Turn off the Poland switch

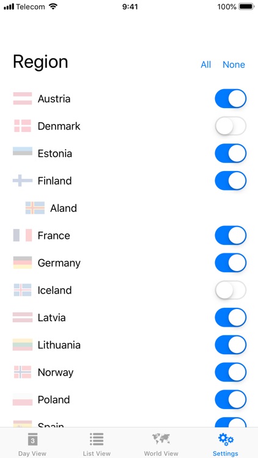tap(230, 399)
